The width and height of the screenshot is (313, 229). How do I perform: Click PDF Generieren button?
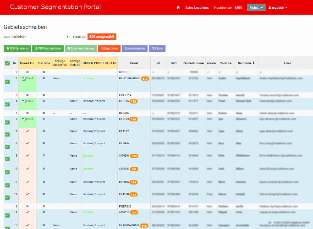pos(17,48)
